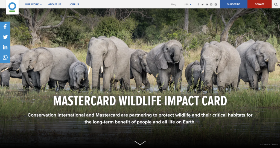Click the Mastercard Wildlife Impact Card heading

pos(140,101)
